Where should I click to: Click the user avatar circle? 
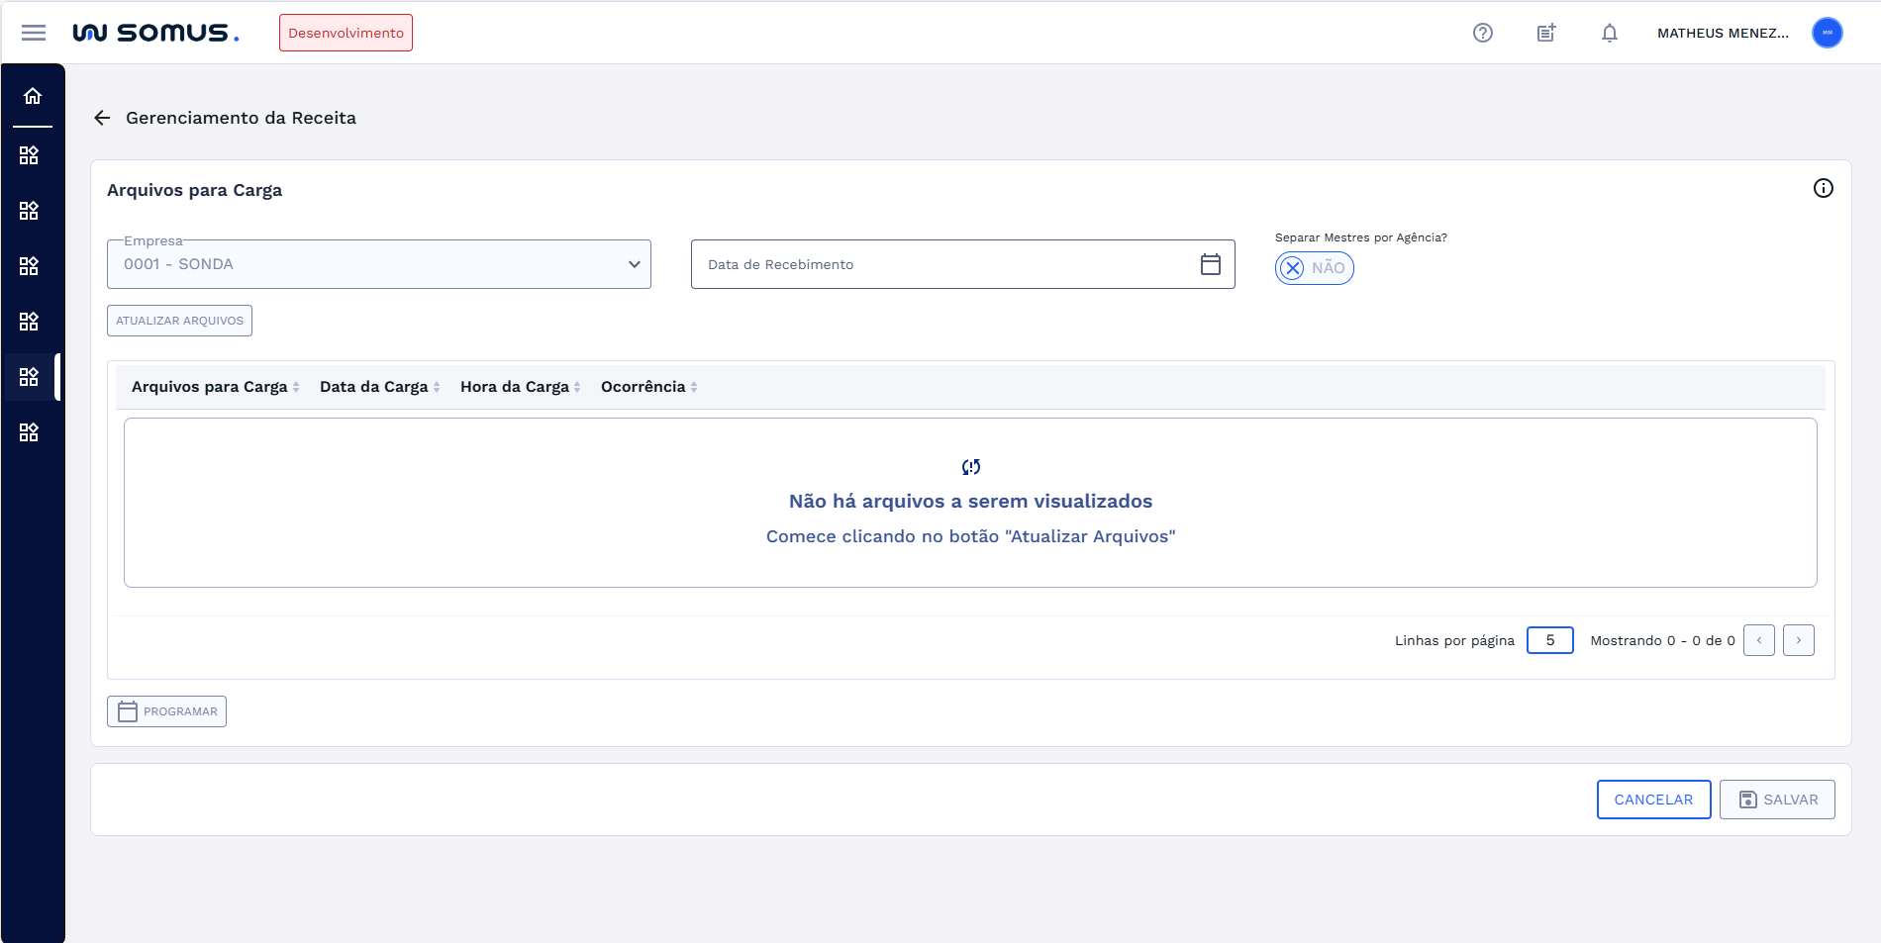coord(1827,33)
